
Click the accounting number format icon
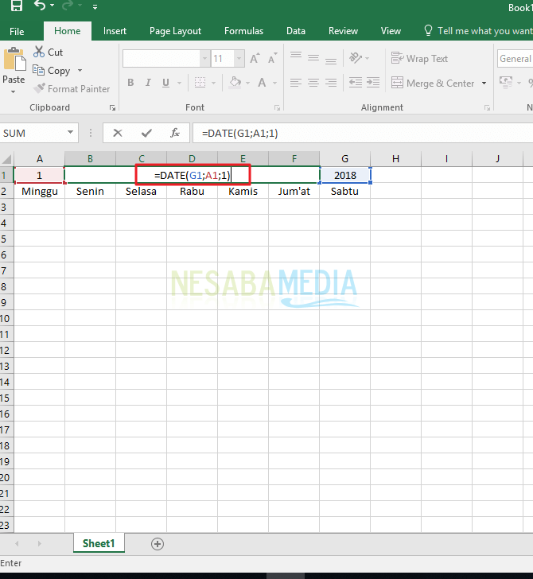pos(506,82)
